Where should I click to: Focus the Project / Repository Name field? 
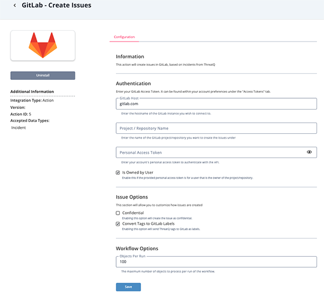click(x=216, y=128)
